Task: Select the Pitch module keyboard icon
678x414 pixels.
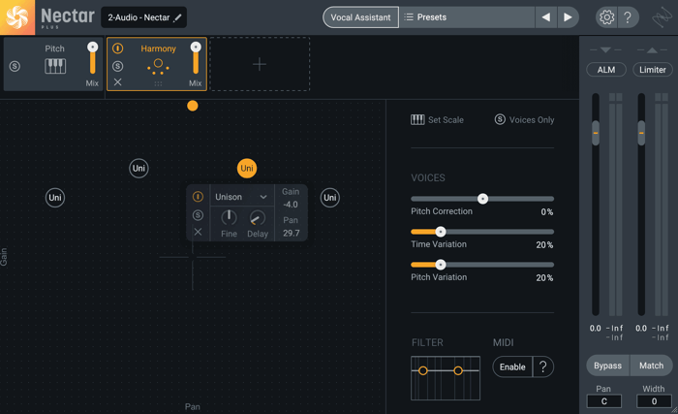Action: click(55, 66)
